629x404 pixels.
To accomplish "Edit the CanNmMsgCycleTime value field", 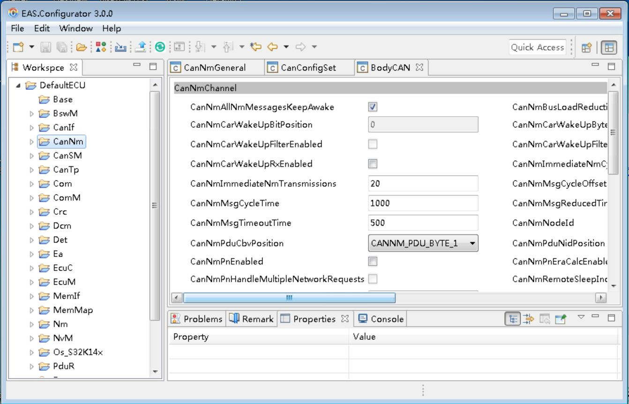I will point(422,203).
